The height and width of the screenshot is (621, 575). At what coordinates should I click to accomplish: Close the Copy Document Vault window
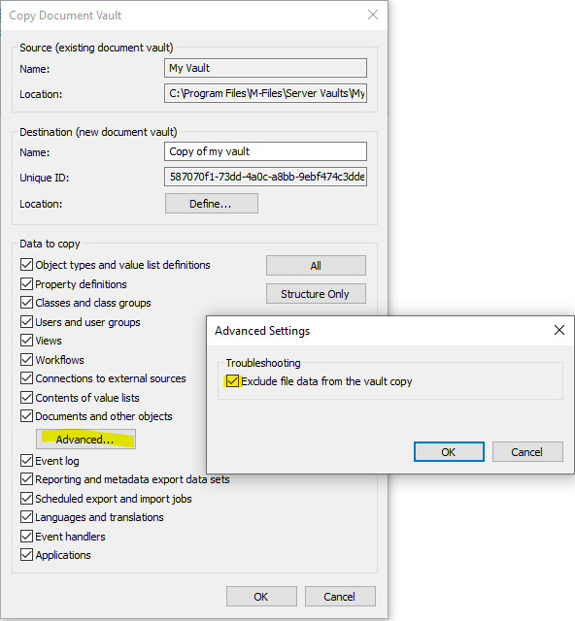(373, 16)
